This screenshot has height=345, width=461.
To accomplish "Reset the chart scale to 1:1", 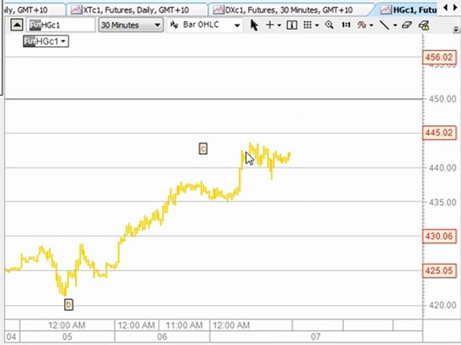I will [346, 25].
